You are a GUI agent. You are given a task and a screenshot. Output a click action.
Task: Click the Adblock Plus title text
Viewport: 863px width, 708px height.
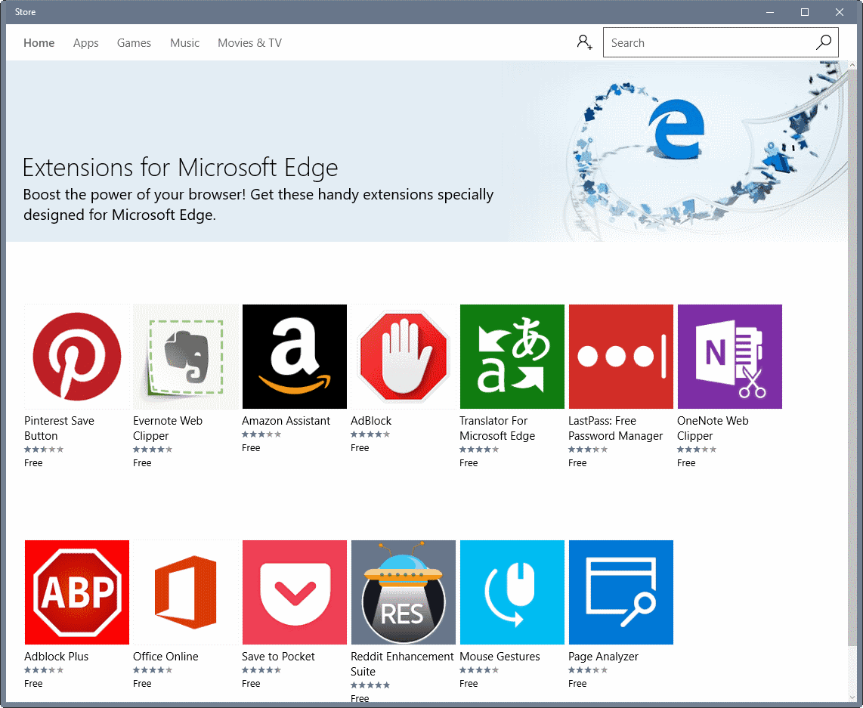coord(56,657)
